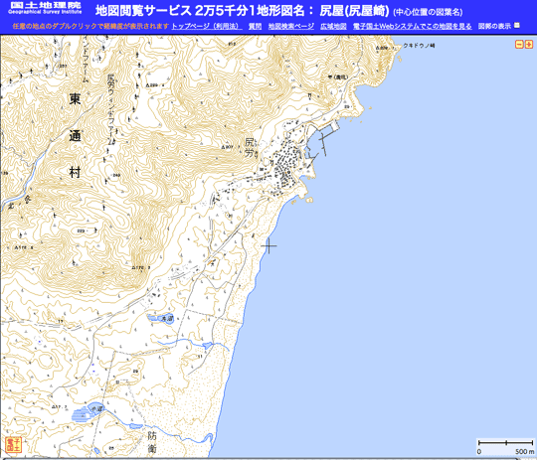This screenshot has height=460, width=537.
Task: Click the 国土地理院 logo
Action: tap(45, 8)
